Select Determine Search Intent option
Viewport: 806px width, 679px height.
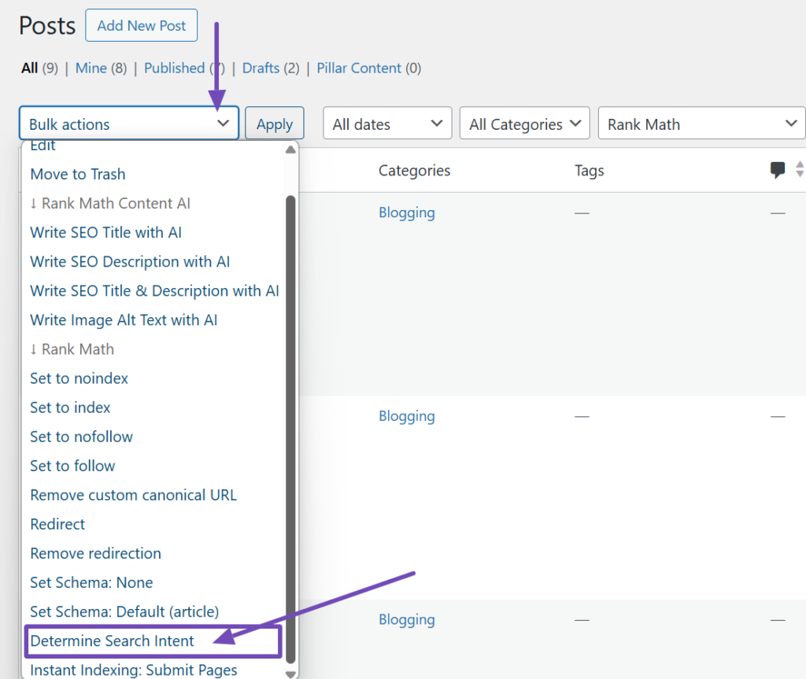point(112,641)
